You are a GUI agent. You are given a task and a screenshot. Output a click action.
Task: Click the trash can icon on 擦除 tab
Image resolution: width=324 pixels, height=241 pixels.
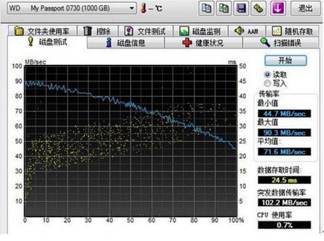click(x=87, y=31)
